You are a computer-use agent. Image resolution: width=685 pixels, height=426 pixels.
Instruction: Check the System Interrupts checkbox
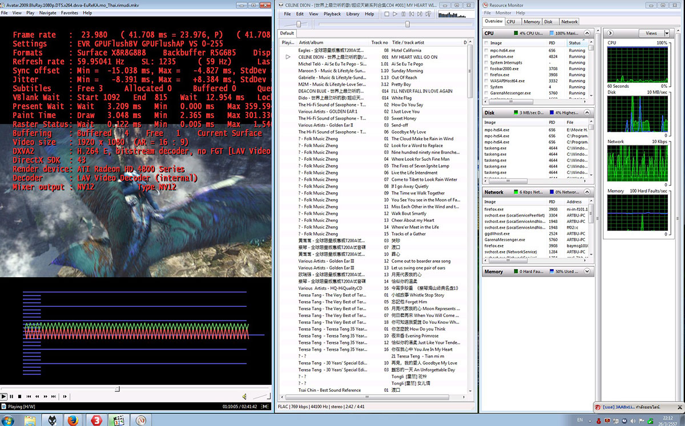click(486, 63)
